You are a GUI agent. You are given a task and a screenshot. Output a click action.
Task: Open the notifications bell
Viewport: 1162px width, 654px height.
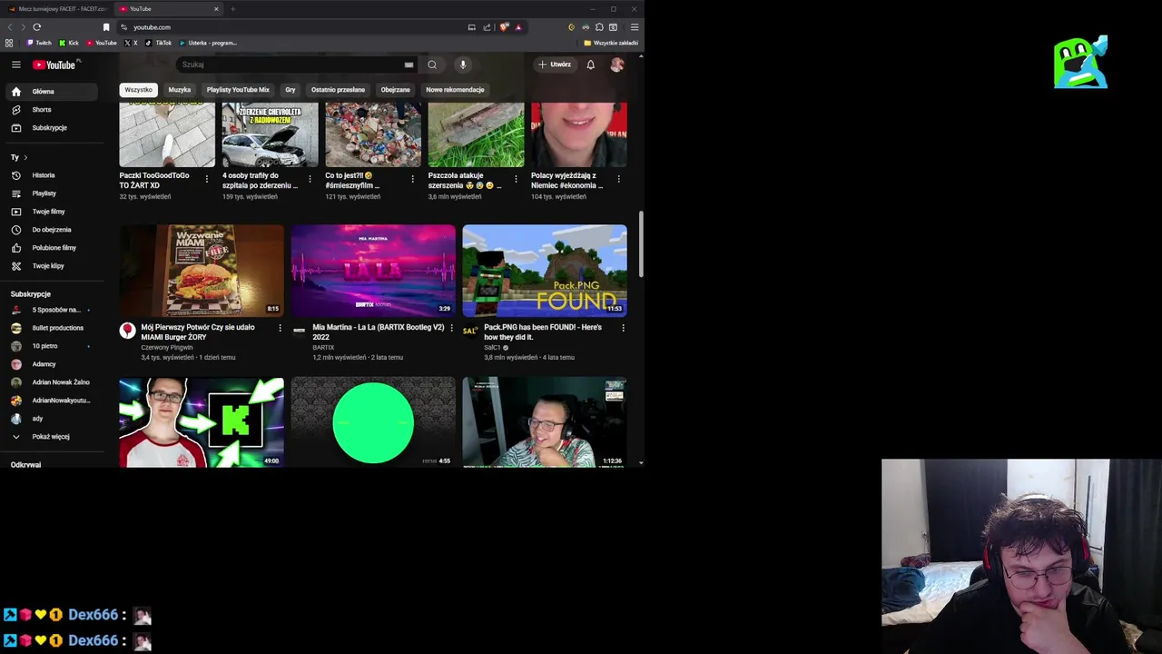[x=590, y=64]
